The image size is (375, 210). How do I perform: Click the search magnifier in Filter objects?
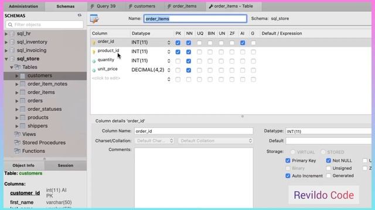point(10,24)
